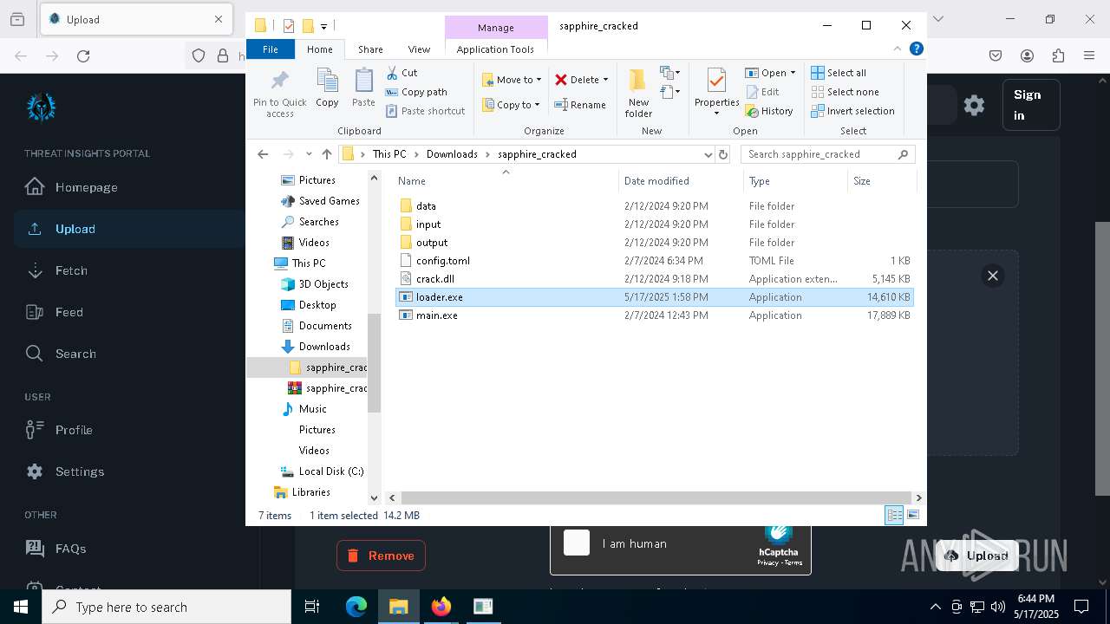
Task: Switch to the Share ribbon tab
Action: 370,49
